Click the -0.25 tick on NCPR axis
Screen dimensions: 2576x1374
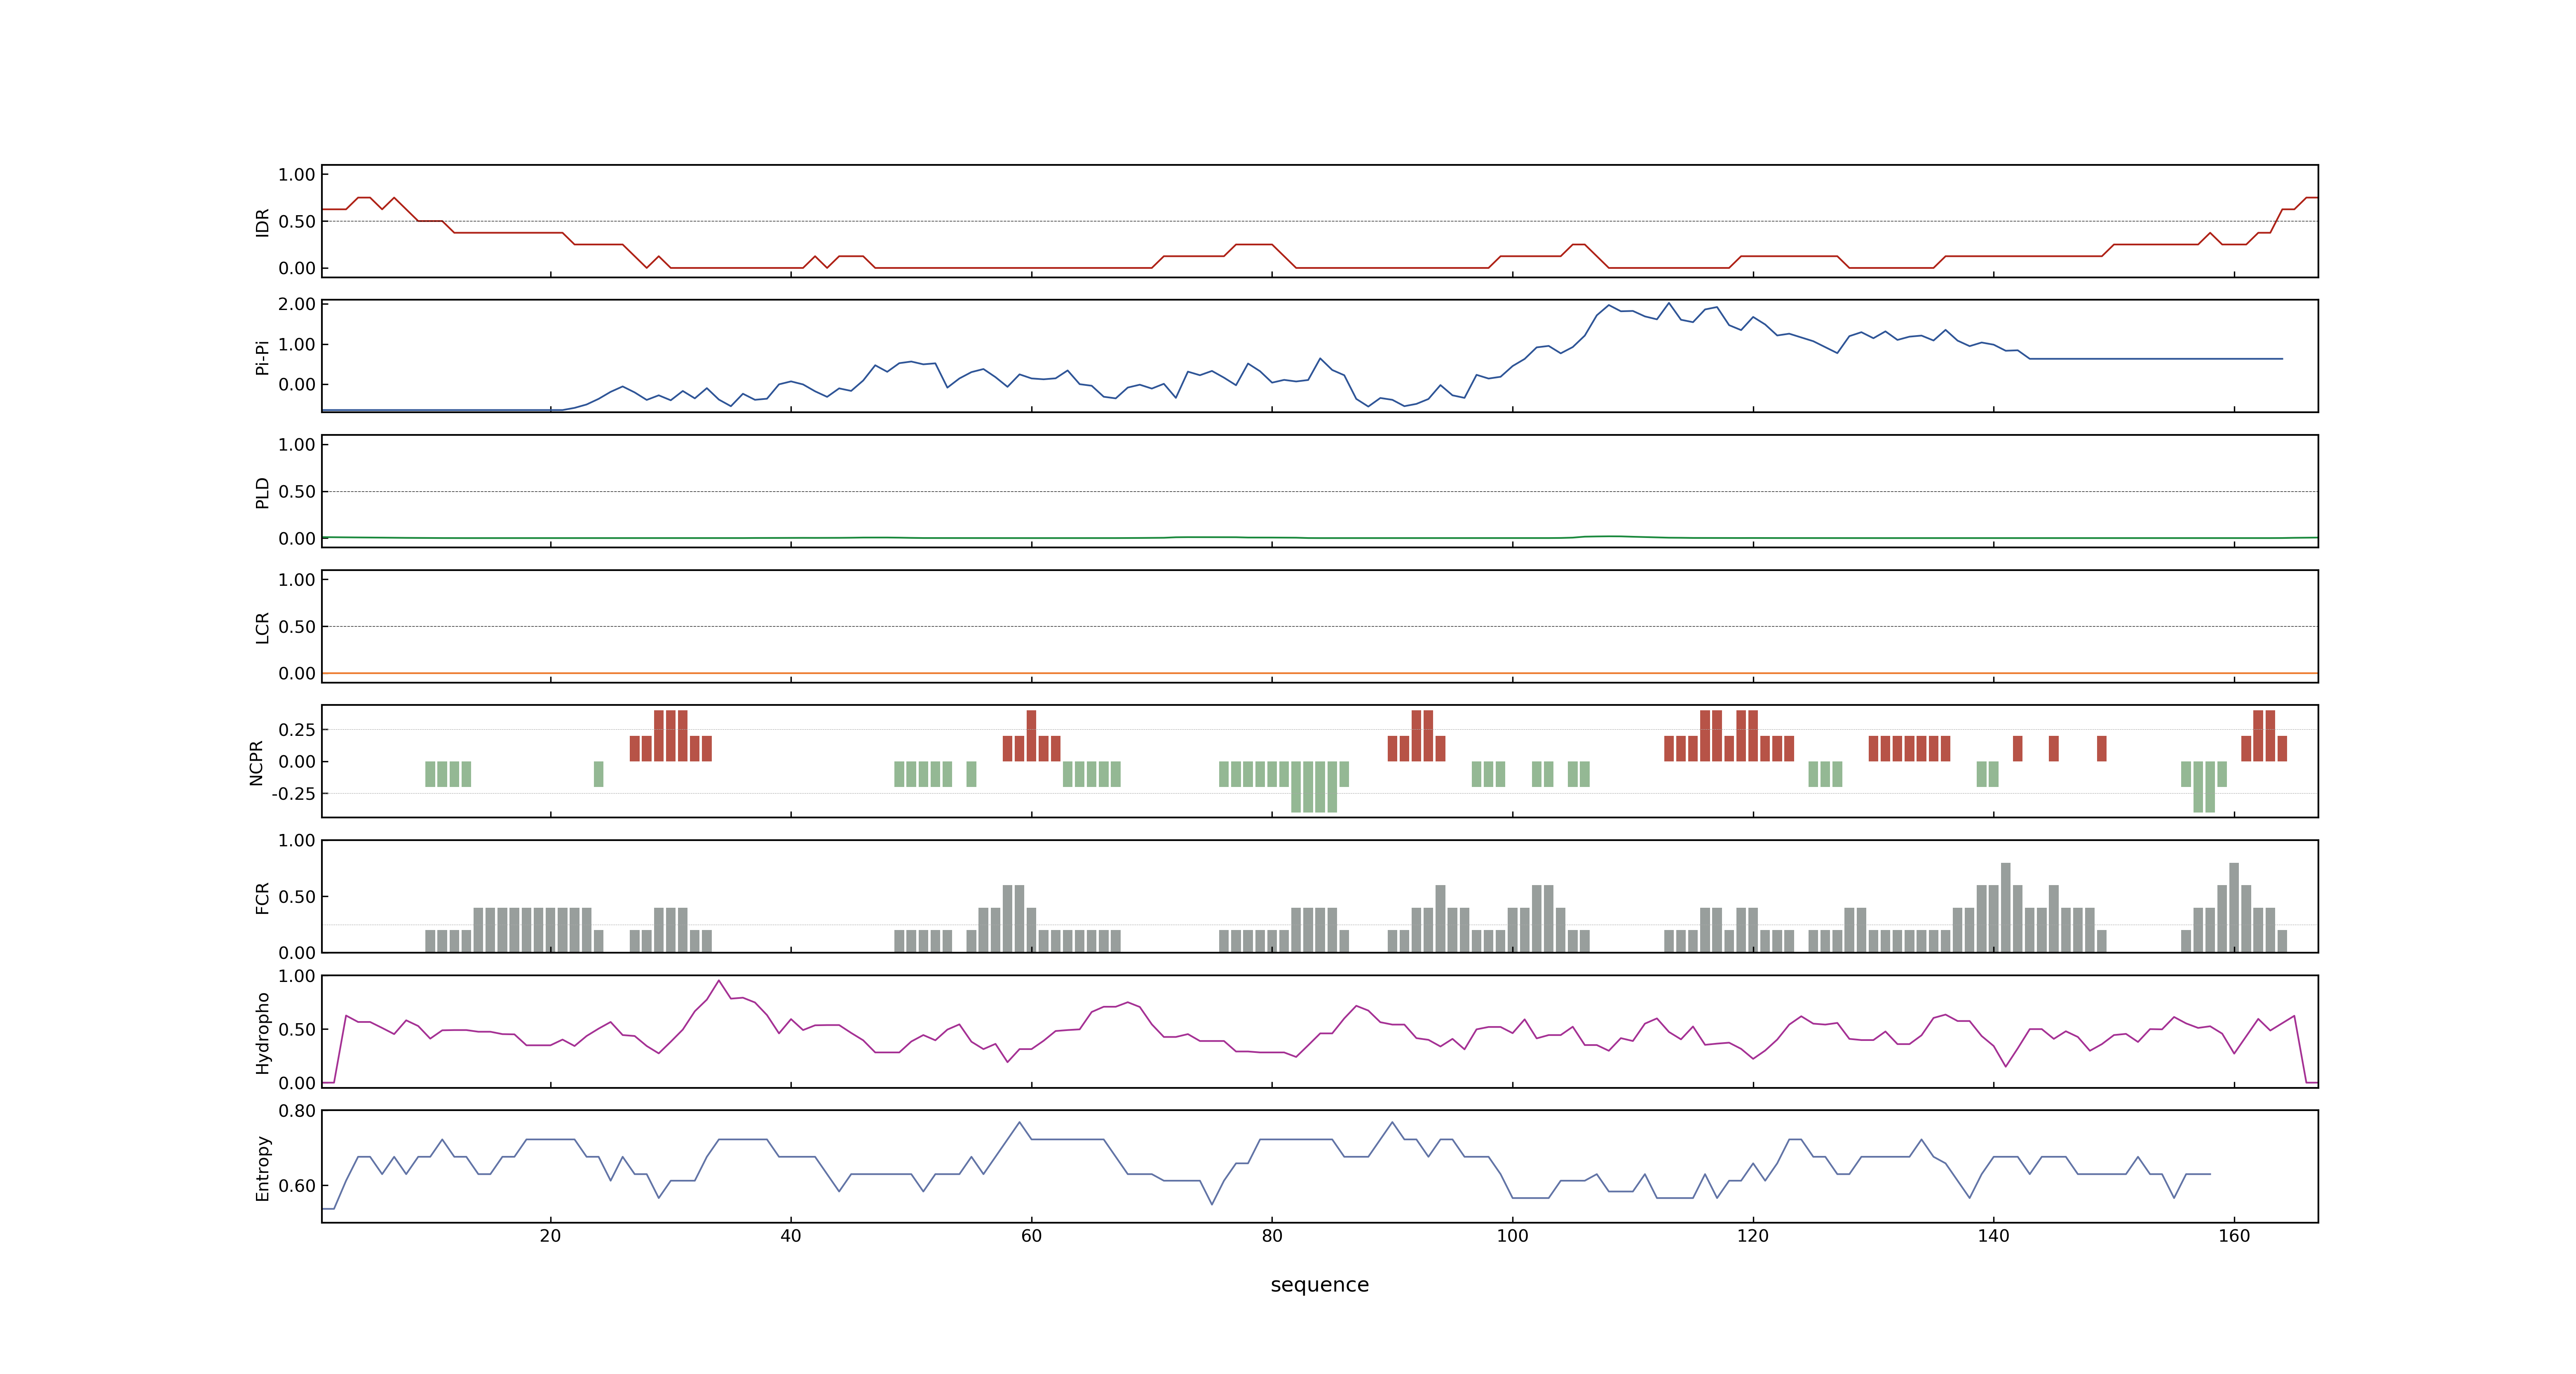(293, 794)
